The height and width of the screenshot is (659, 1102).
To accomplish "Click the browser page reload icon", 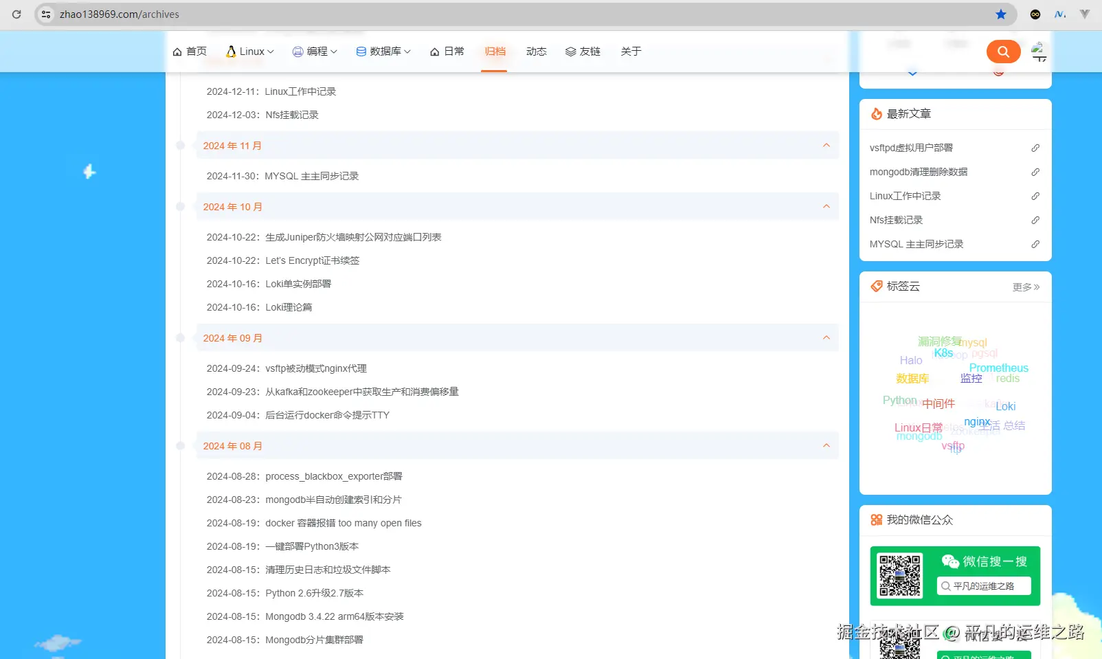I will click(x=16, y=14).
